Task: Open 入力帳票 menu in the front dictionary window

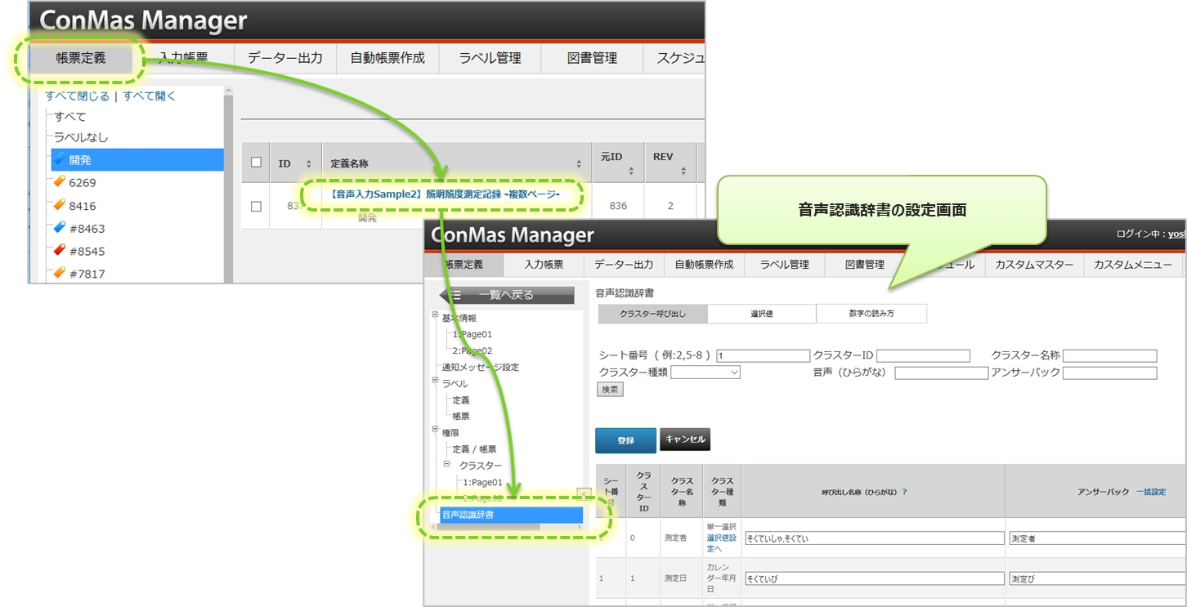Action: [544, 265]
